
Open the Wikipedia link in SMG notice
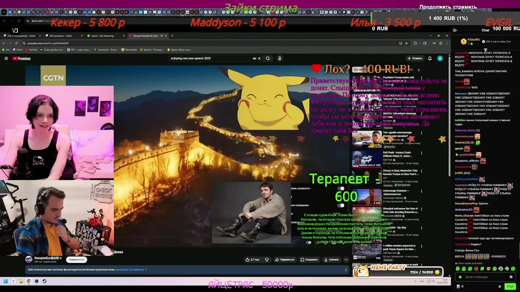coord(130,269)
